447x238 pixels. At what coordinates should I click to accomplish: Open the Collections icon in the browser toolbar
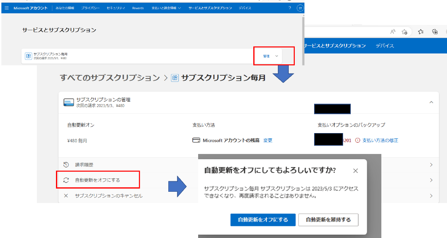[x=435, y=32]
